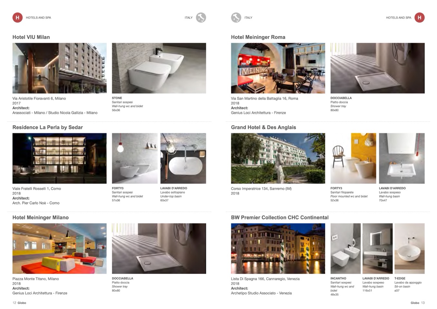Open Residence La Perla night building photo
The image size is (437, 309).
pos(59,158)
